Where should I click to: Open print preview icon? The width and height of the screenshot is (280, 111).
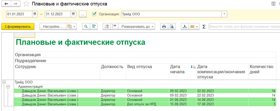point(172,27)
